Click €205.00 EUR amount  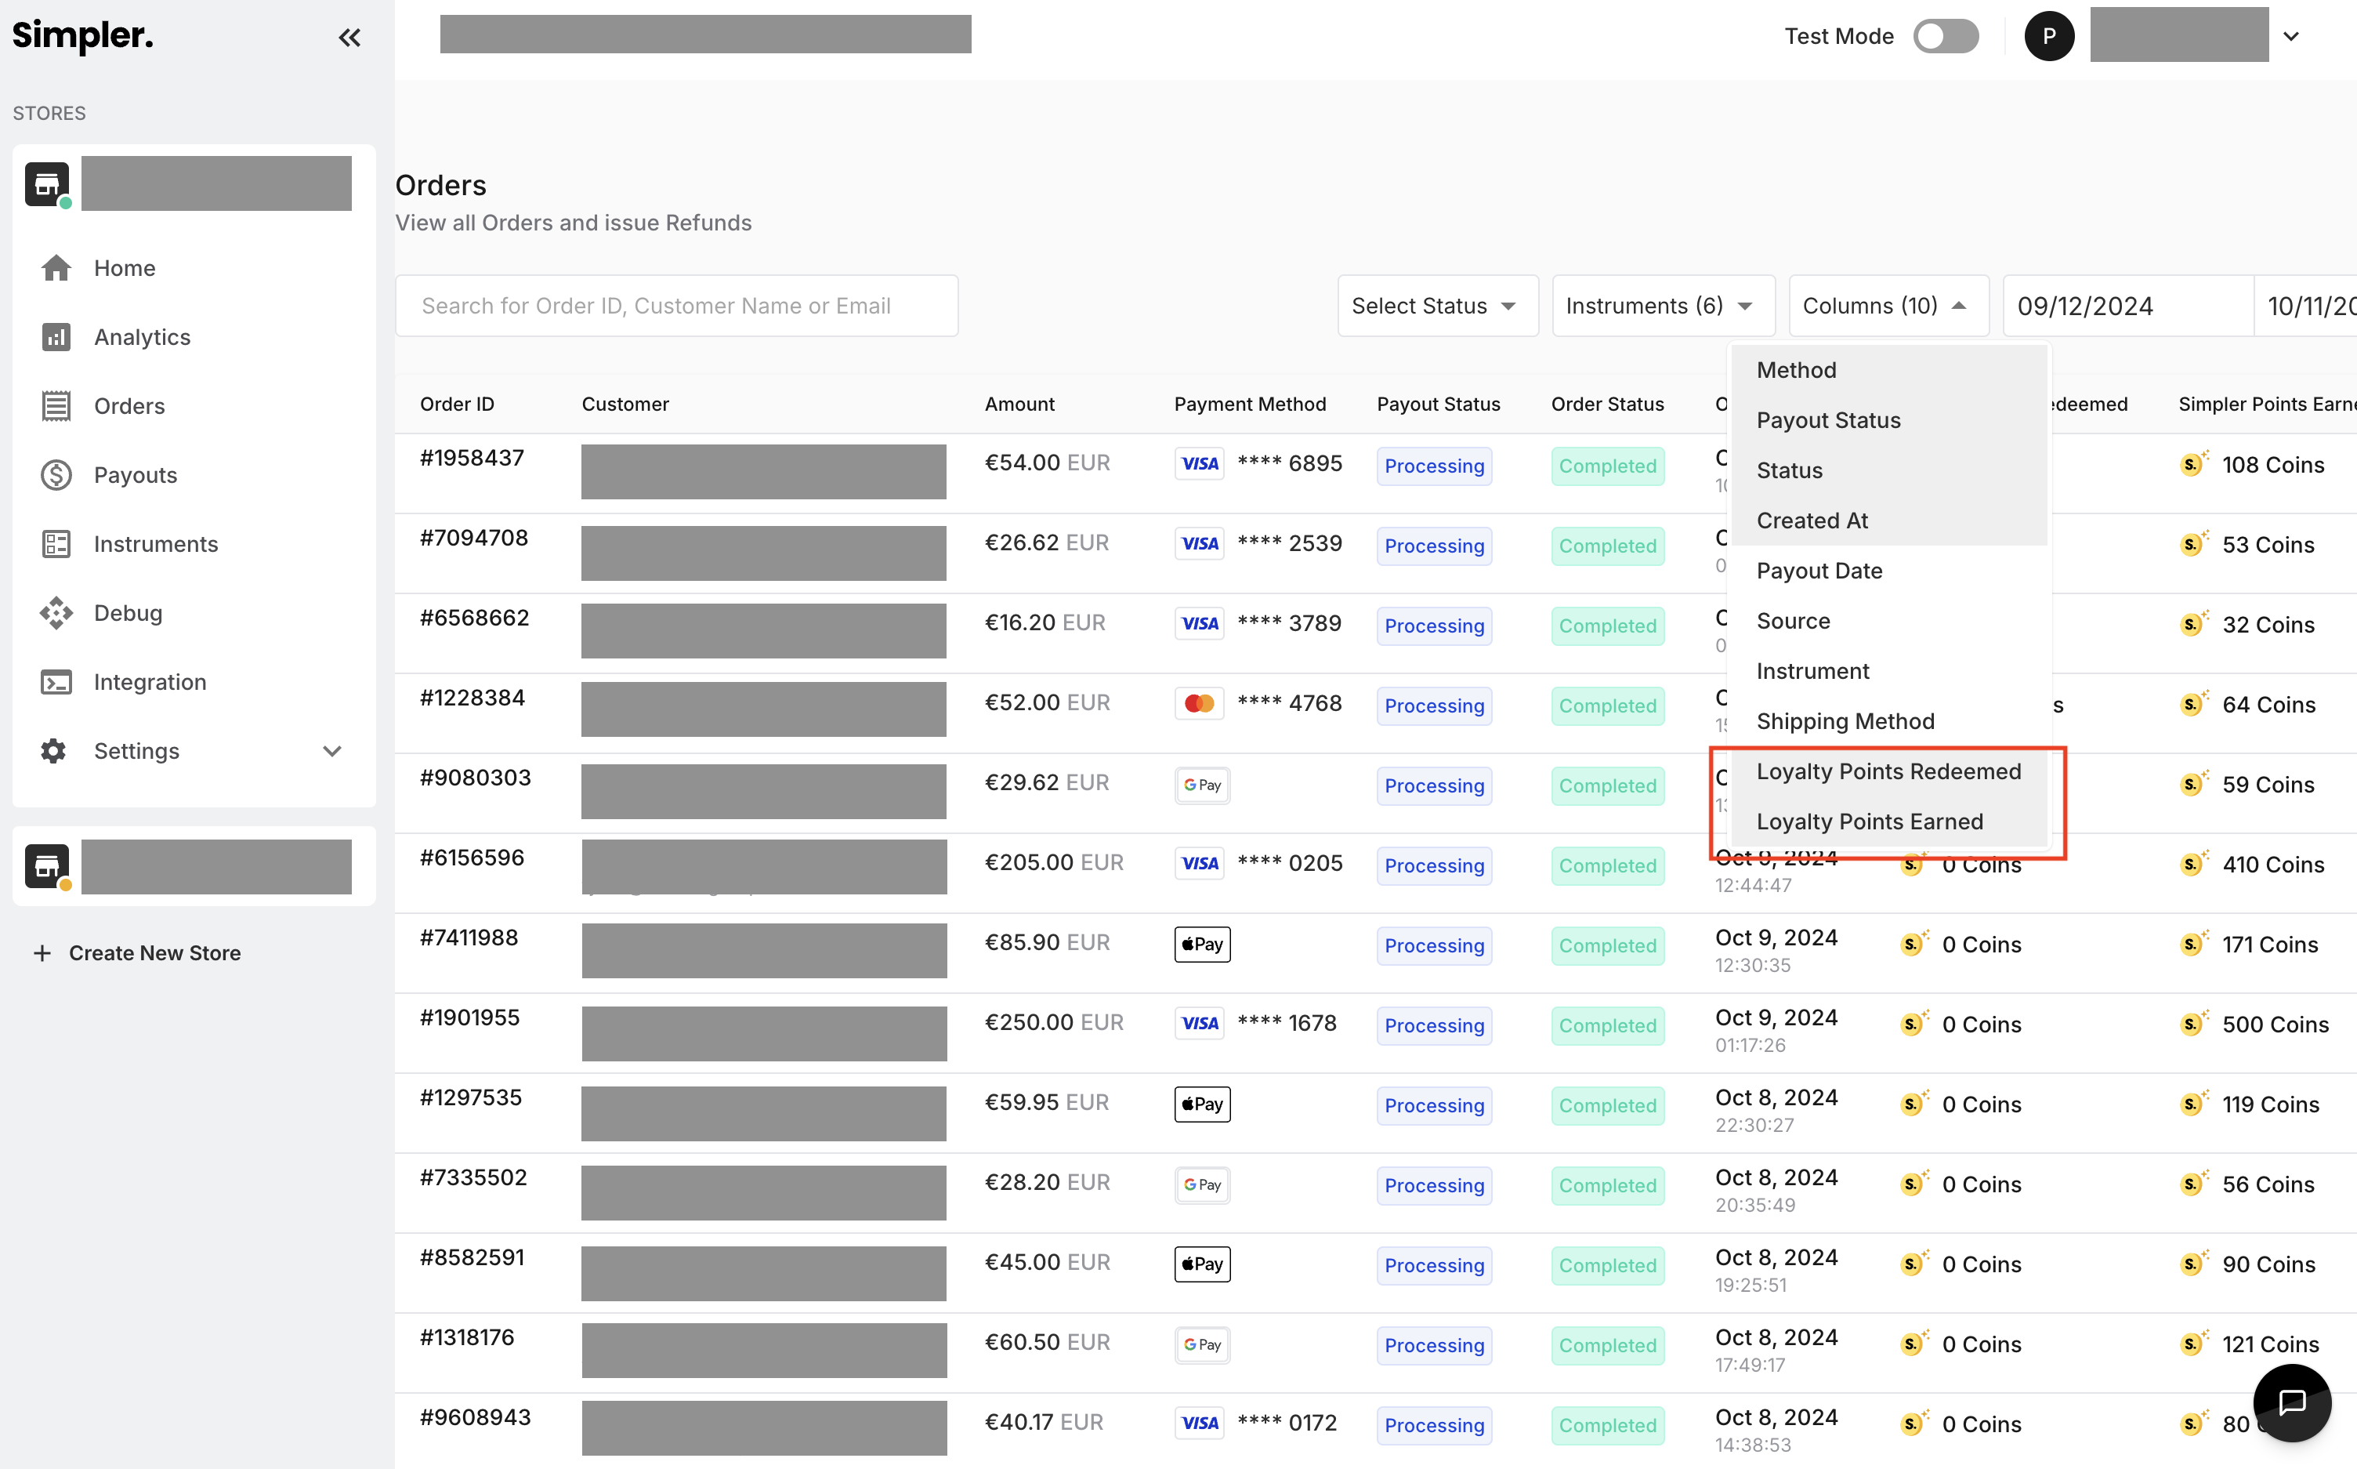(x=1054, y=863)
